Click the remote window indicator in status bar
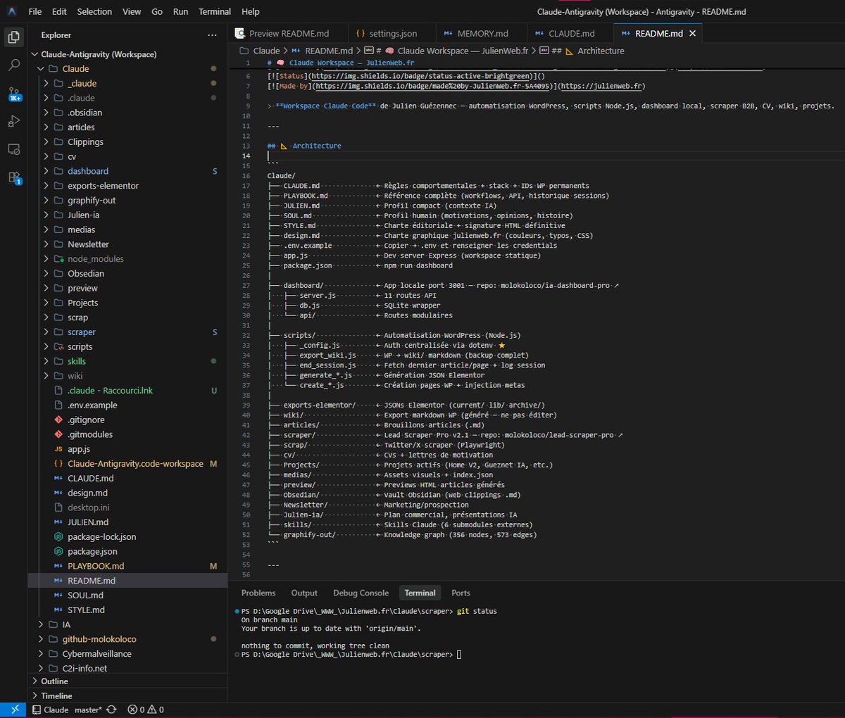 [x=15, y=710]
